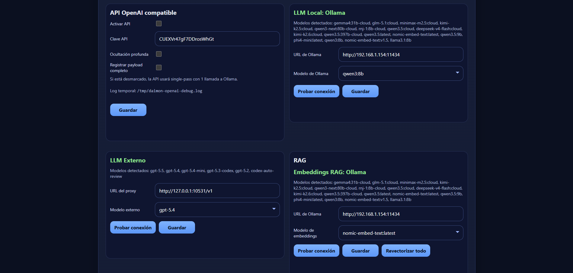The image size is (573, 273).
Task: Probar conexión in the LLM Externo panel
Action: pyautogui.click(x=133, y=227)
